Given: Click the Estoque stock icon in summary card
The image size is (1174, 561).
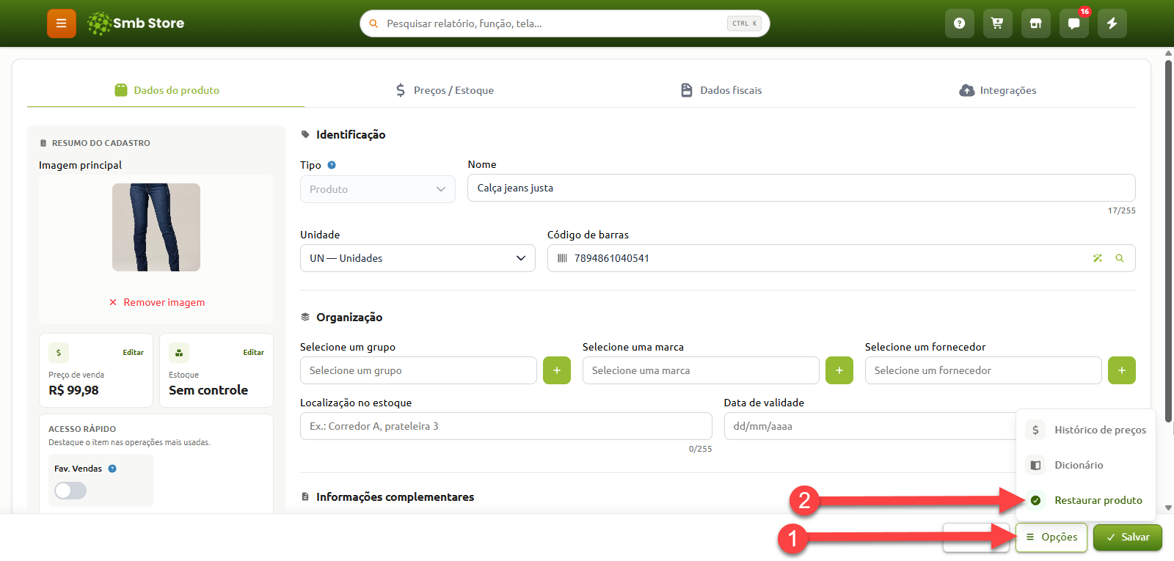Looking at the screenshot, I should click(x=179, y=353).
